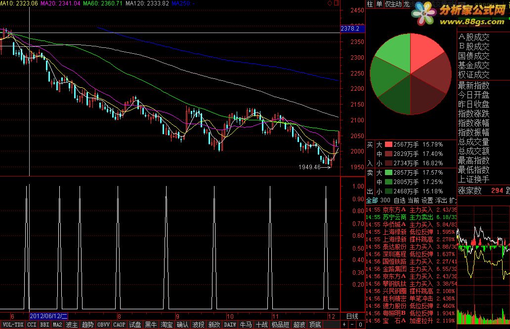Open the 设置 option

point(427,200)
